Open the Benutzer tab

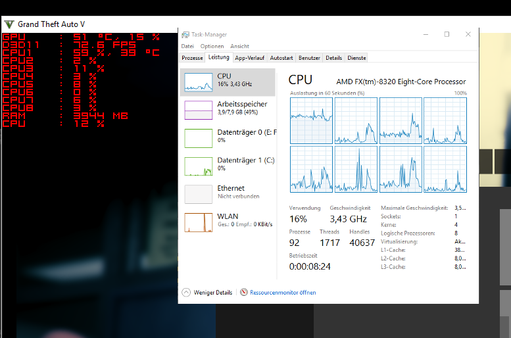[x=309, y=58]
